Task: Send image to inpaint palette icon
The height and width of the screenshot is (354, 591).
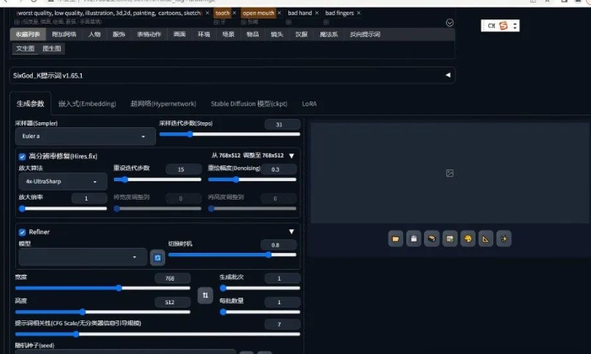Action: pyautogui.click(x=468, y=239)
